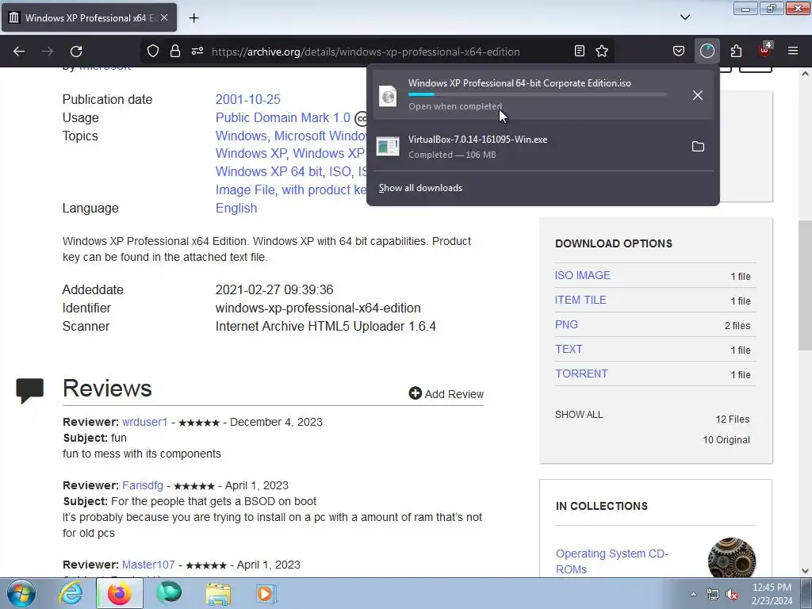
Task: Reload the archive.org page
Action: point(76,52)
